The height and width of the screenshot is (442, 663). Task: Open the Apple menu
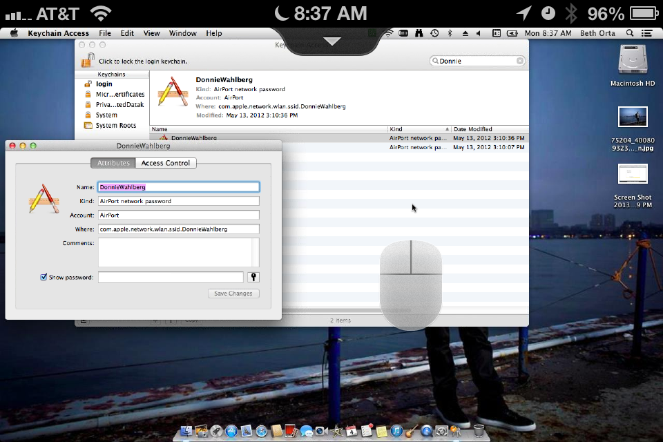[x=14, y=33]
